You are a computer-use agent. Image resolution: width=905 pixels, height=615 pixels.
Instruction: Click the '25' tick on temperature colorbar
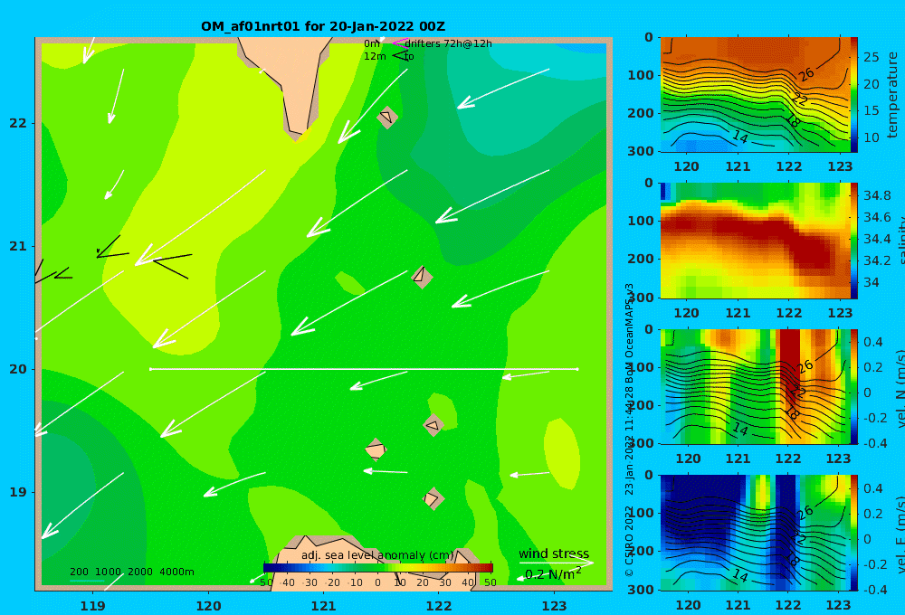pos(871,57)
